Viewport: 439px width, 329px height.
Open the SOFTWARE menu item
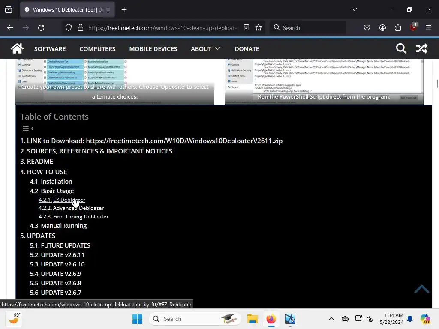click(50, 49)
